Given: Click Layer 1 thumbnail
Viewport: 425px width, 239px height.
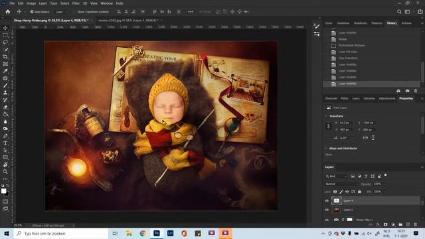Looking at the screenshot, I should [x=337, y=210].
